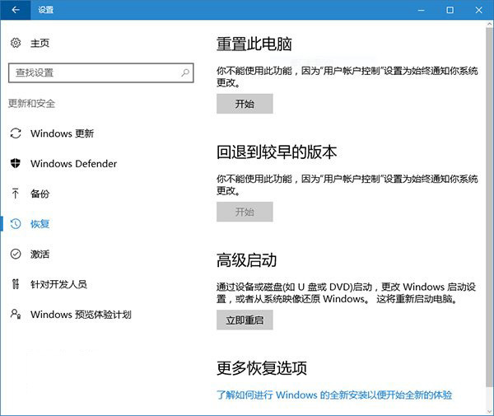Screen dimensions: 494x416
Task: Close the 设置 window
Action: pos(479,10)
